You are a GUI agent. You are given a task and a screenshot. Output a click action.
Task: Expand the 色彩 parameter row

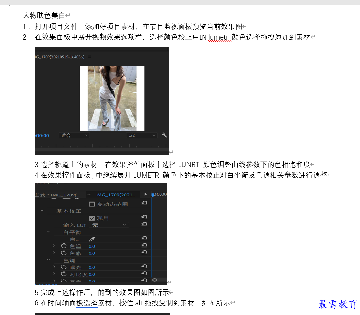coord(54,253)
